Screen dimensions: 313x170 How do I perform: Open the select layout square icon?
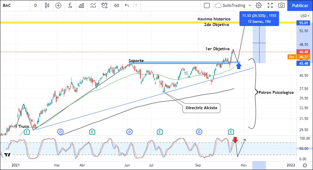[207, 5]
